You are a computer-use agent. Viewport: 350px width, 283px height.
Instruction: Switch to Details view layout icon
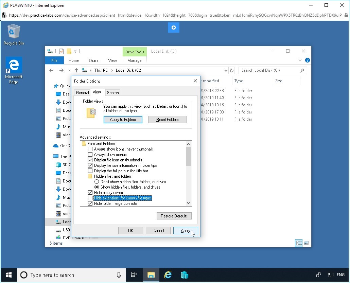(299, 243)
